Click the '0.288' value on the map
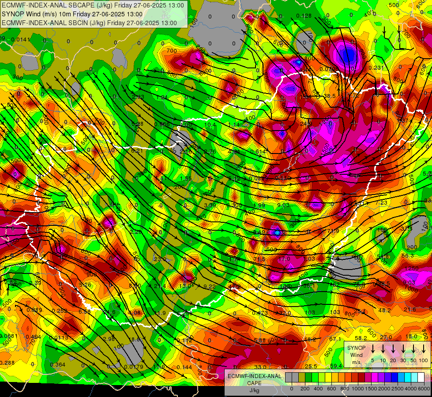Screen dimensions: 432x397 point(8,363)
